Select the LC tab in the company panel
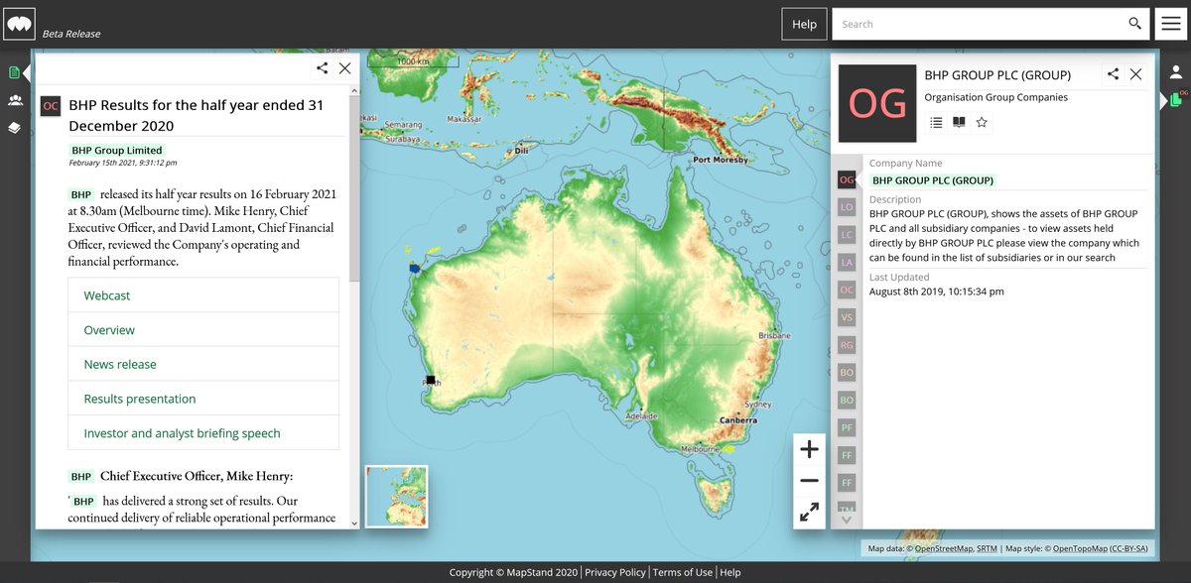The width and height of the screenshot is (1191, 583). tap(847, 235)
